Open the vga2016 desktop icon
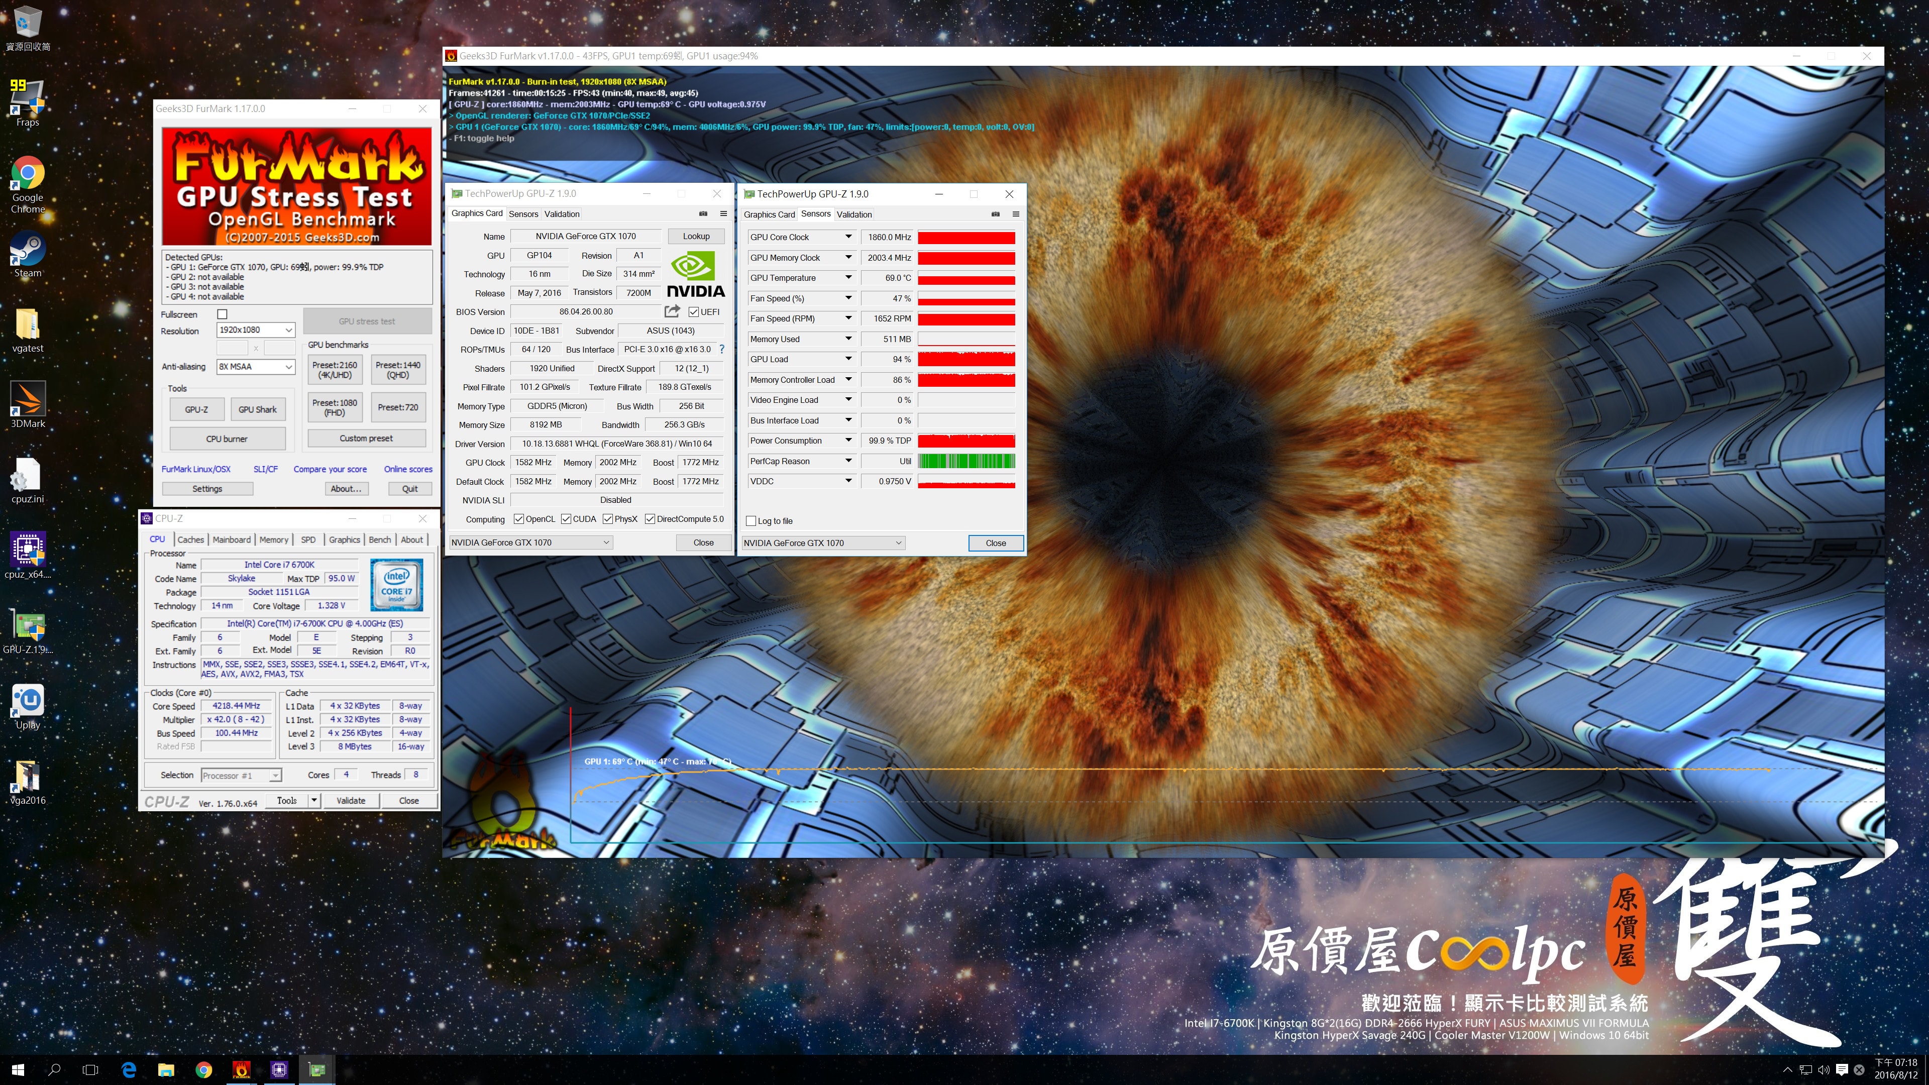This screenshot has height=1085, width=1929. tap(28, 782)
